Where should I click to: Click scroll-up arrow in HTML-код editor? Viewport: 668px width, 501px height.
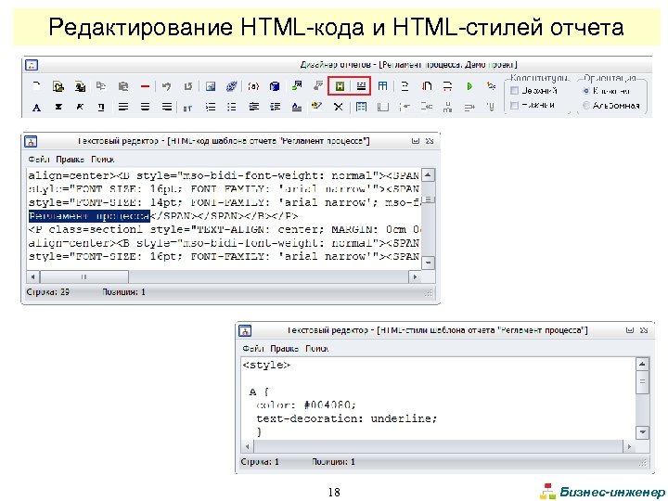(x=428, y=175)
